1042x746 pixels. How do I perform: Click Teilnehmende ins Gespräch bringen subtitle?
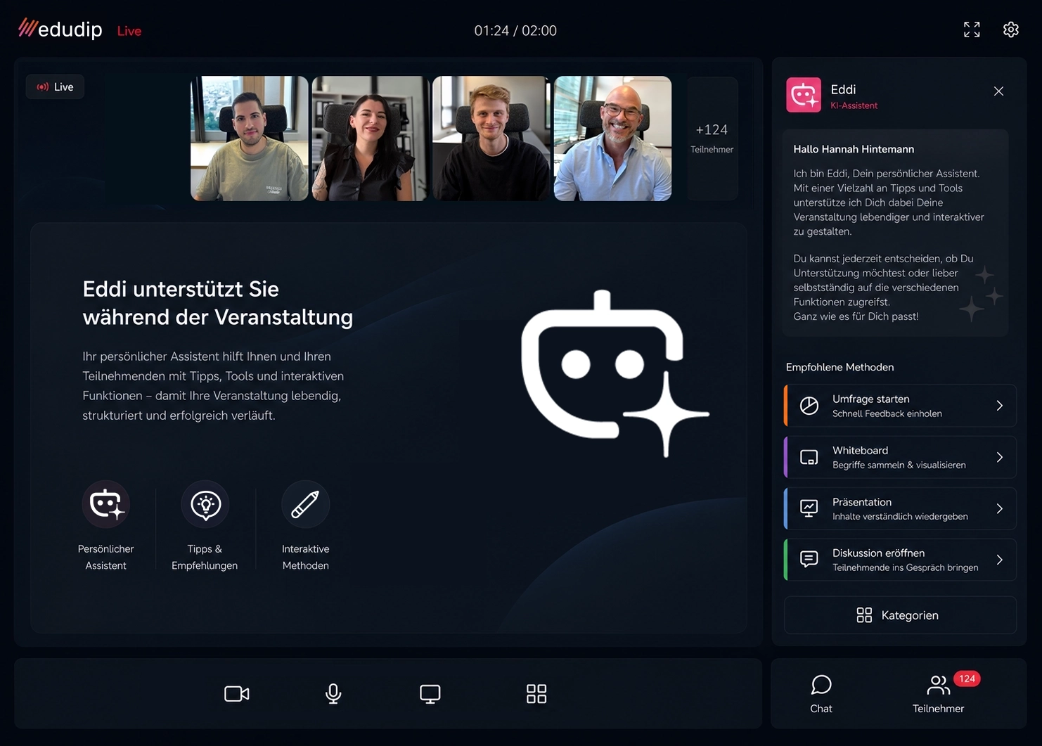906,567
